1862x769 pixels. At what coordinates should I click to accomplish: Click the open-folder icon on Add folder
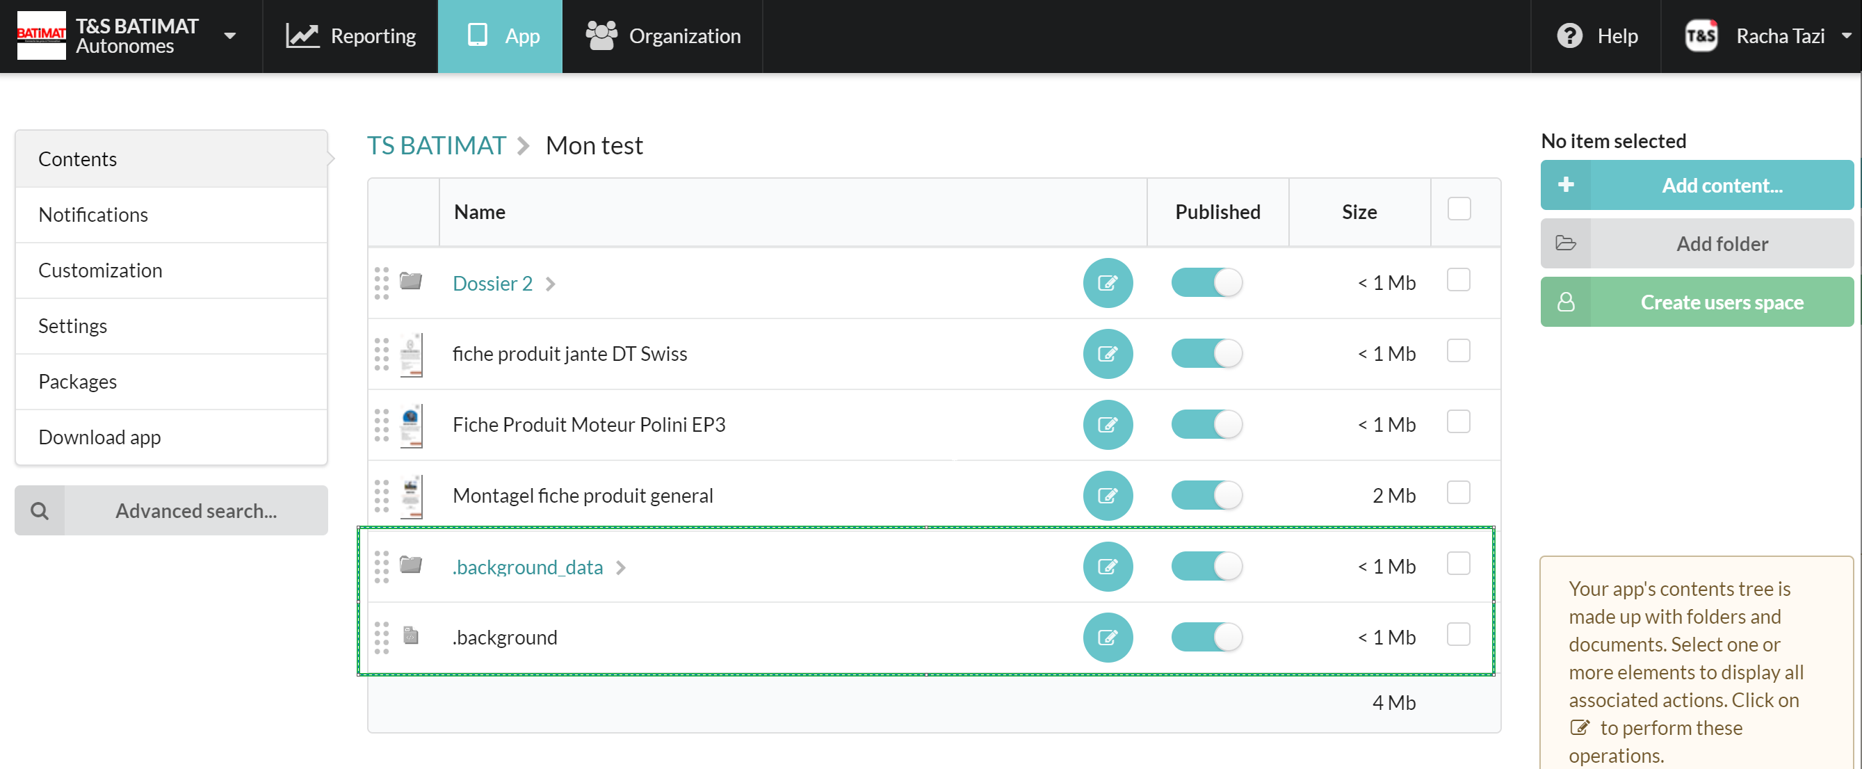[x=1566, y=243]
